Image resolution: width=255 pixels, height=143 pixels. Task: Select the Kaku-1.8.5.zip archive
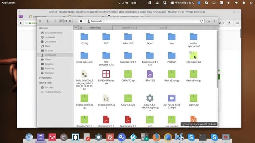pyautogui.click(x=128, y=98)
